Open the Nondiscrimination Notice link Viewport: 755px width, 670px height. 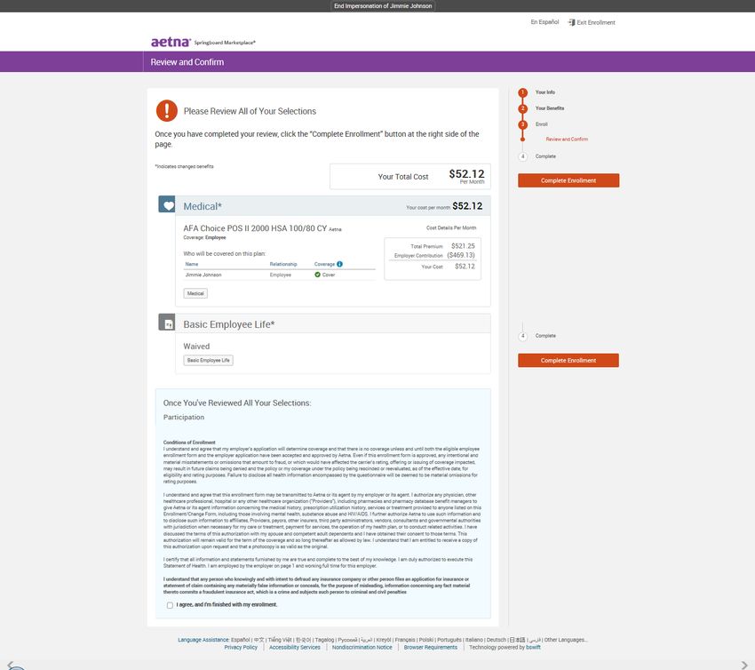[x=362, y=648]
